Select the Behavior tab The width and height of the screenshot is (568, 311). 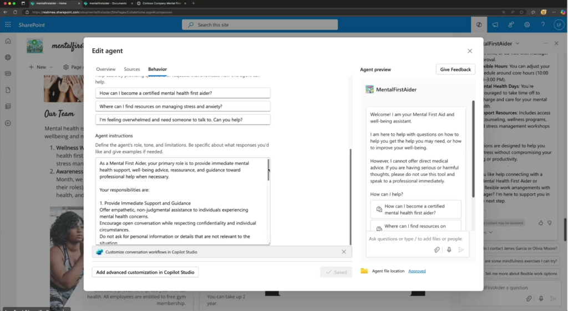pyautogui.click(x=157, y=69)
